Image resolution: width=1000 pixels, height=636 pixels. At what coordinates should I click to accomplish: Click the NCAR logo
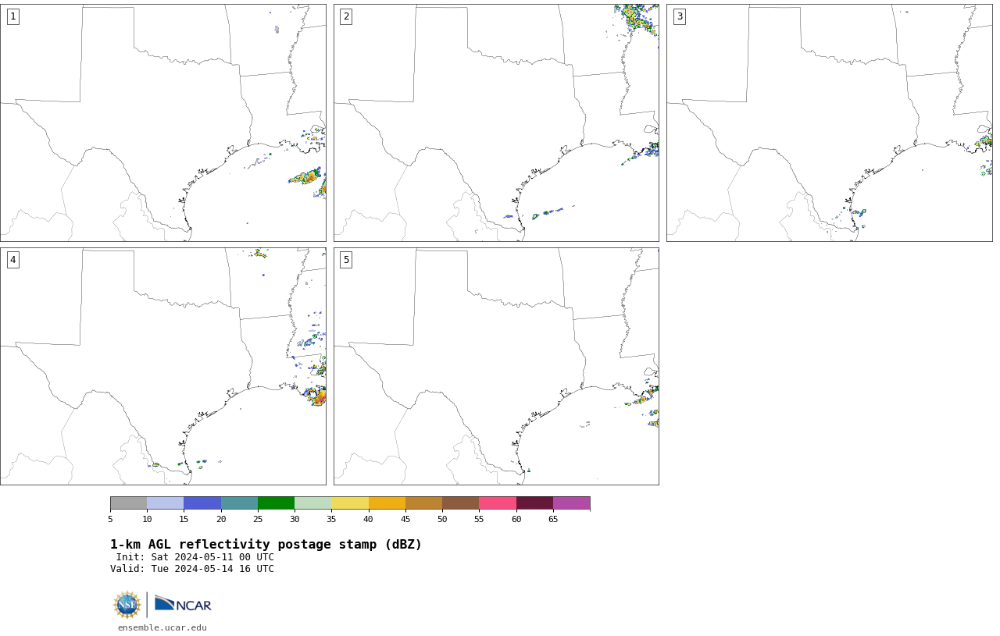click(x=183, y=604)
